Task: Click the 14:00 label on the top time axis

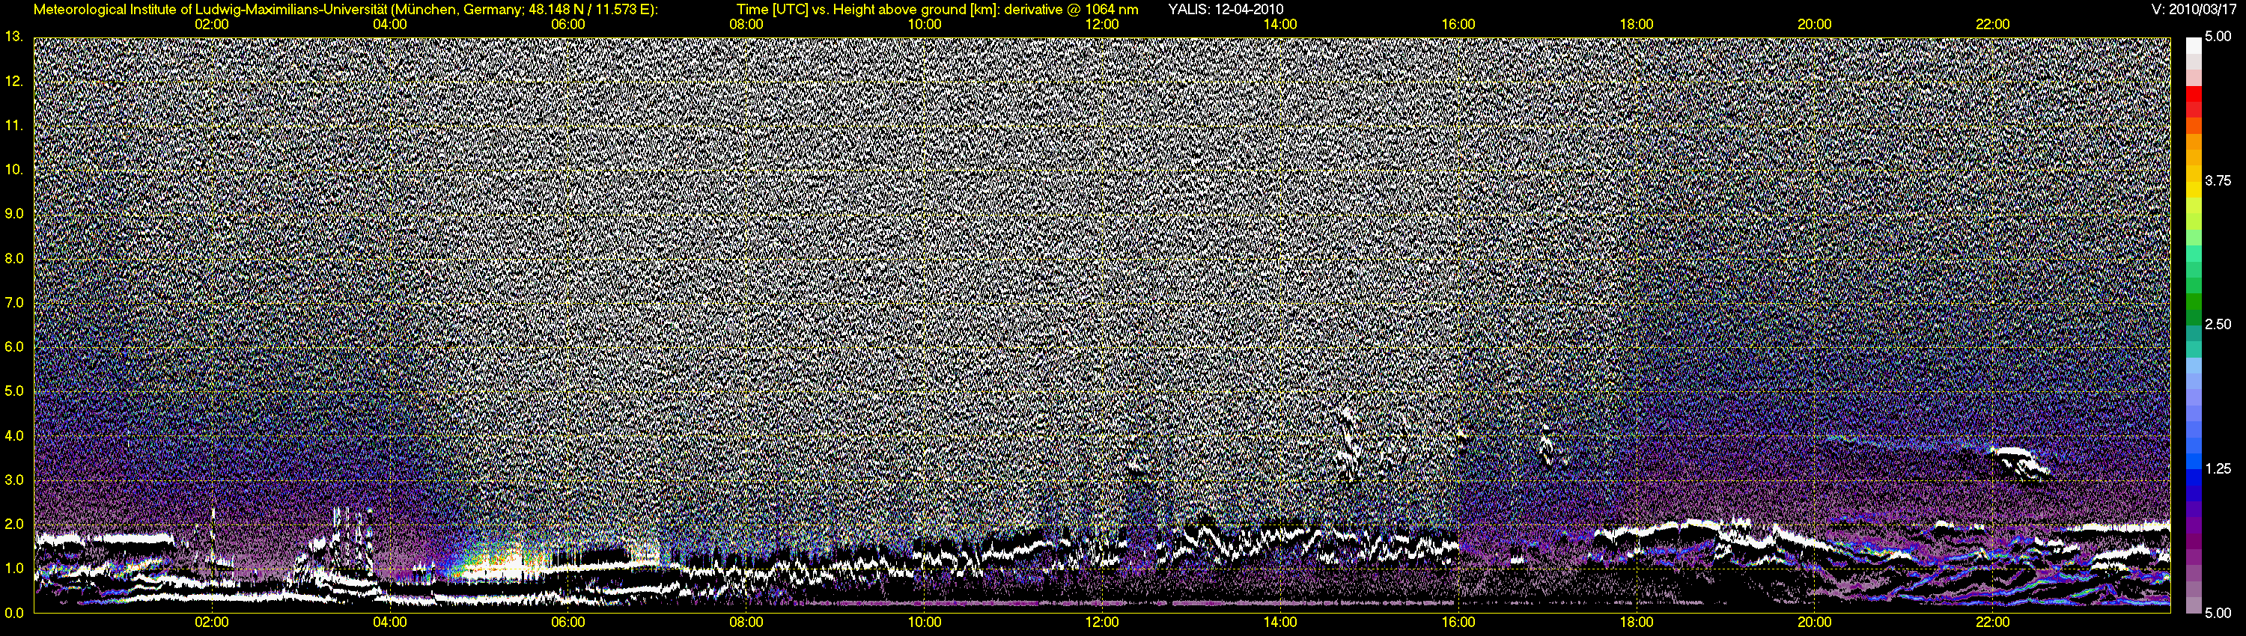Action: 1280,25
